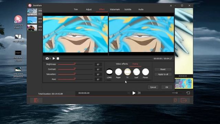Click main timecode 00:00:00.00 display
220x124 pixels.
point(84,93)
